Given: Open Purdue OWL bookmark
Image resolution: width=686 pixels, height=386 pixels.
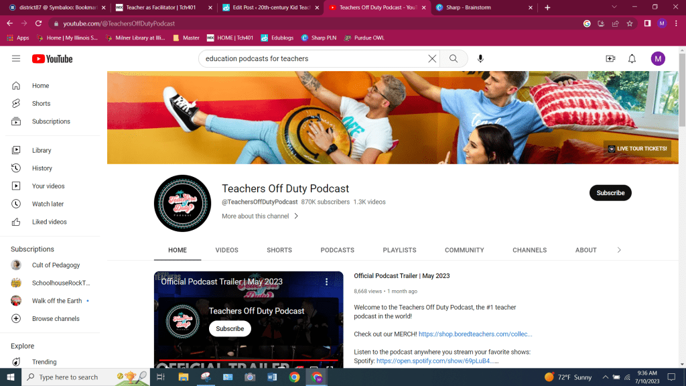Looking at the screenshot, I should coord(364,38).
